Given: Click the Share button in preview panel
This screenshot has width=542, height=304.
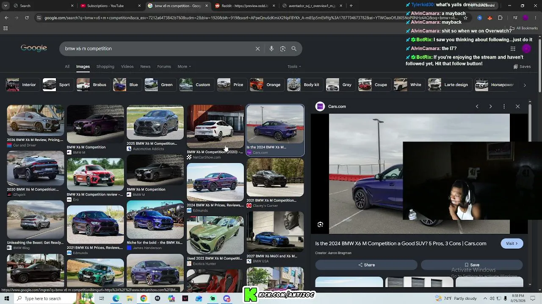Looking at the screenshot, I should tap(366, 265).
